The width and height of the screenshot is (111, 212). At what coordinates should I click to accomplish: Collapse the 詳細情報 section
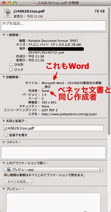4,77
